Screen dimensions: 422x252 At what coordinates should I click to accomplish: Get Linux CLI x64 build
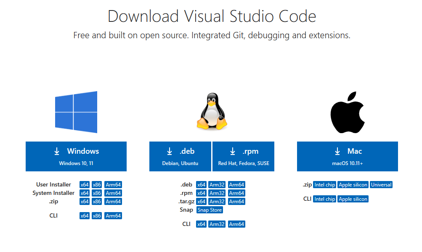[x=201, y=224]
